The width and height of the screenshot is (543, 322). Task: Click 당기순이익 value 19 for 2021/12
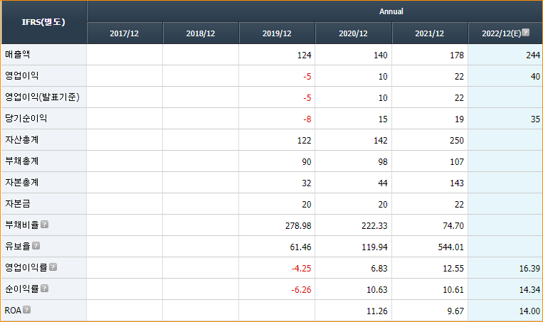[x=459, y=119]
